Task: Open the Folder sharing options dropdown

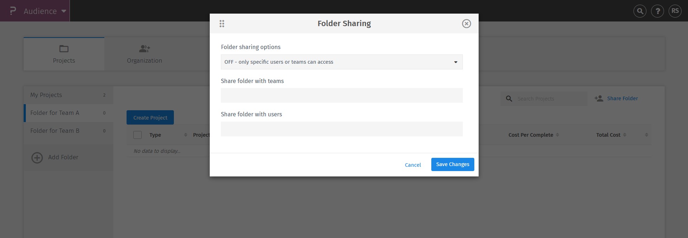Action: point(342,62)
